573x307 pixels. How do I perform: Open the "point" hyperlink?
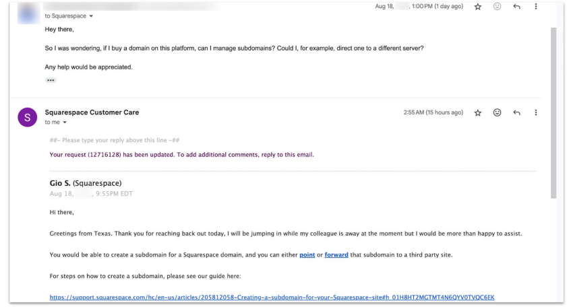(x=307, y=254)
